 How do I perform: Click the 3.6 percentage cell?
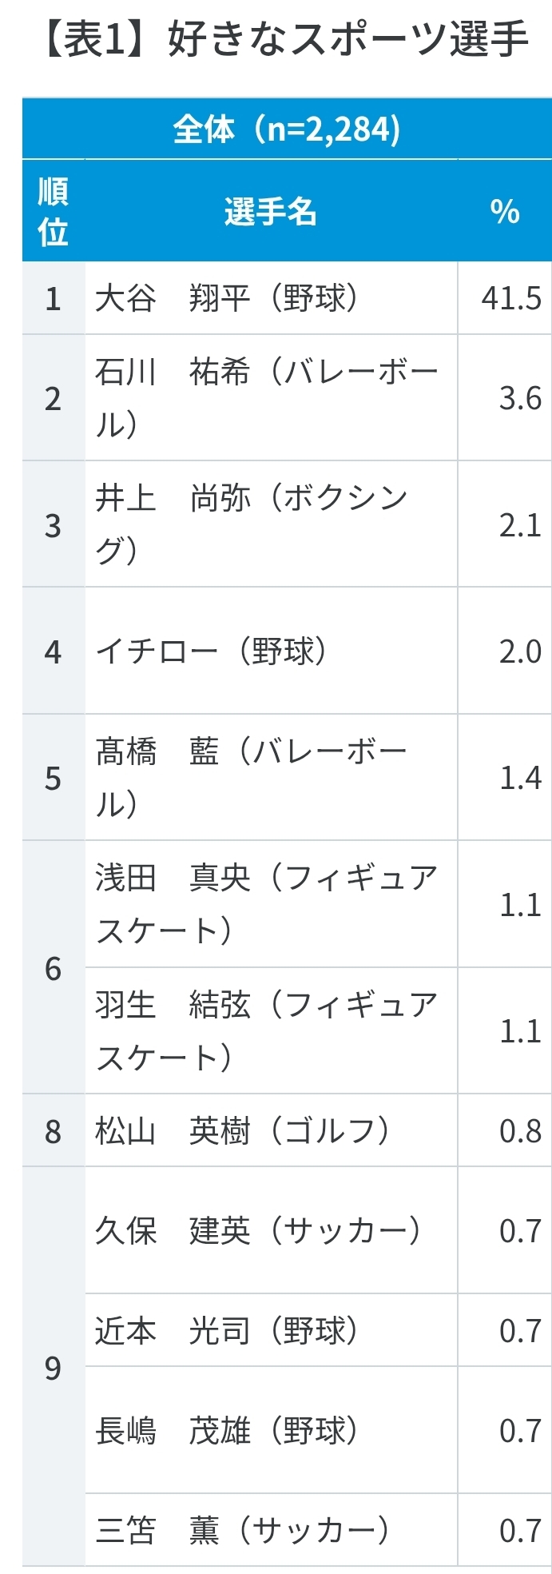coord(520,398)
